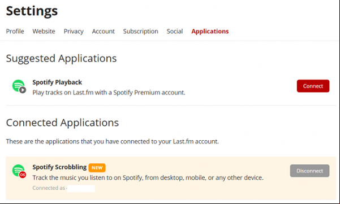Go to the Account tab
The image size is (340, 204).
pos(103,32)
